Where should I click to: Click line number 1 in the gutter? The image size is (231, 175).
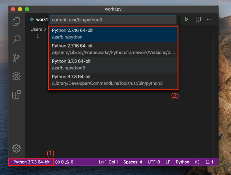[x=38, y=36]
